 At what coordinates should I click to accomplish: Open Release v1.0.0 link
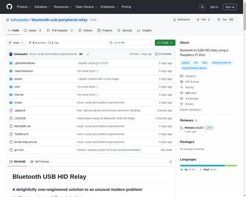pos(194,128)
